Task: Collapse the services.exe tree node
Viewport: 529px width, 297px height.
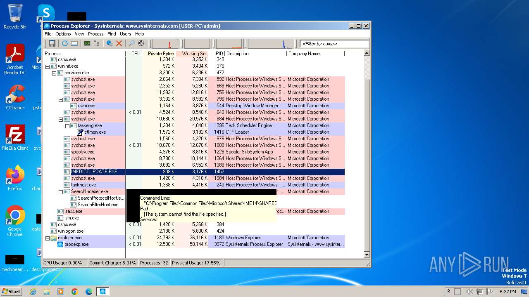Action: pyautogui.click(x=54, y=73)
